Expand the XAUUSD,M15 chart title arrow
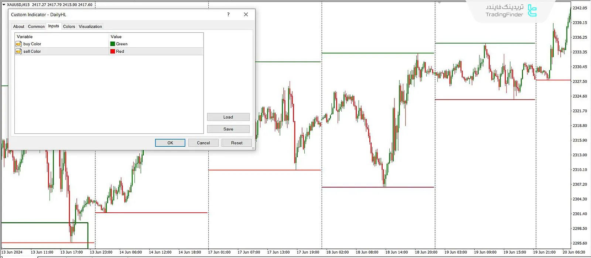 point(4,5)
